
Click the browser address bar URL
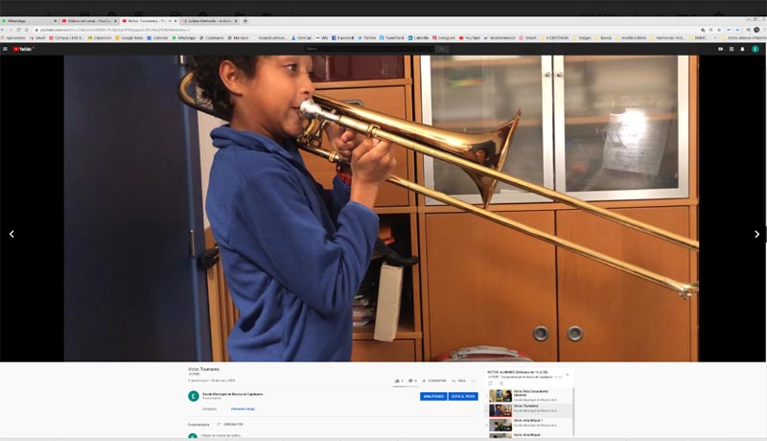115,30
